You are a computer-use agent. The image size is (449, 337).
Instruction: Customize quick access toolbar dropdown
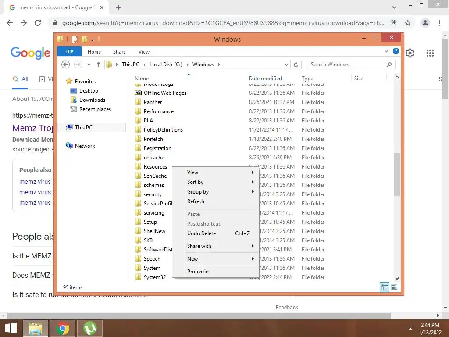pos(93,39)
